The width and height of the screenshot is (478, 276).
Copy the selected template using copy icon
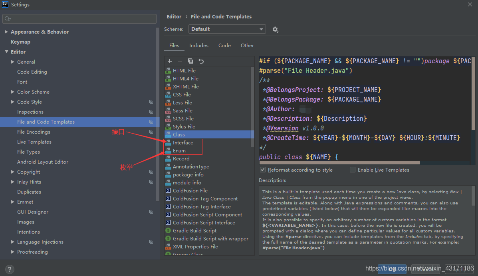(190, 61)
